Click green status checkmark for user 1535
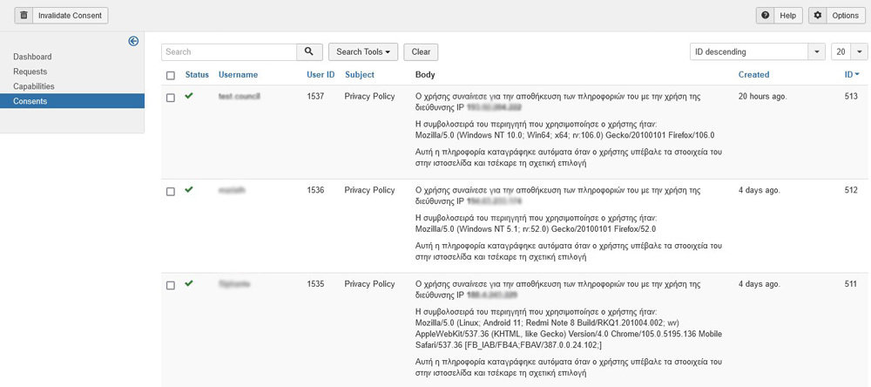Screen dimensions: 871x387 pyautogui.click(x=189, y=283)
